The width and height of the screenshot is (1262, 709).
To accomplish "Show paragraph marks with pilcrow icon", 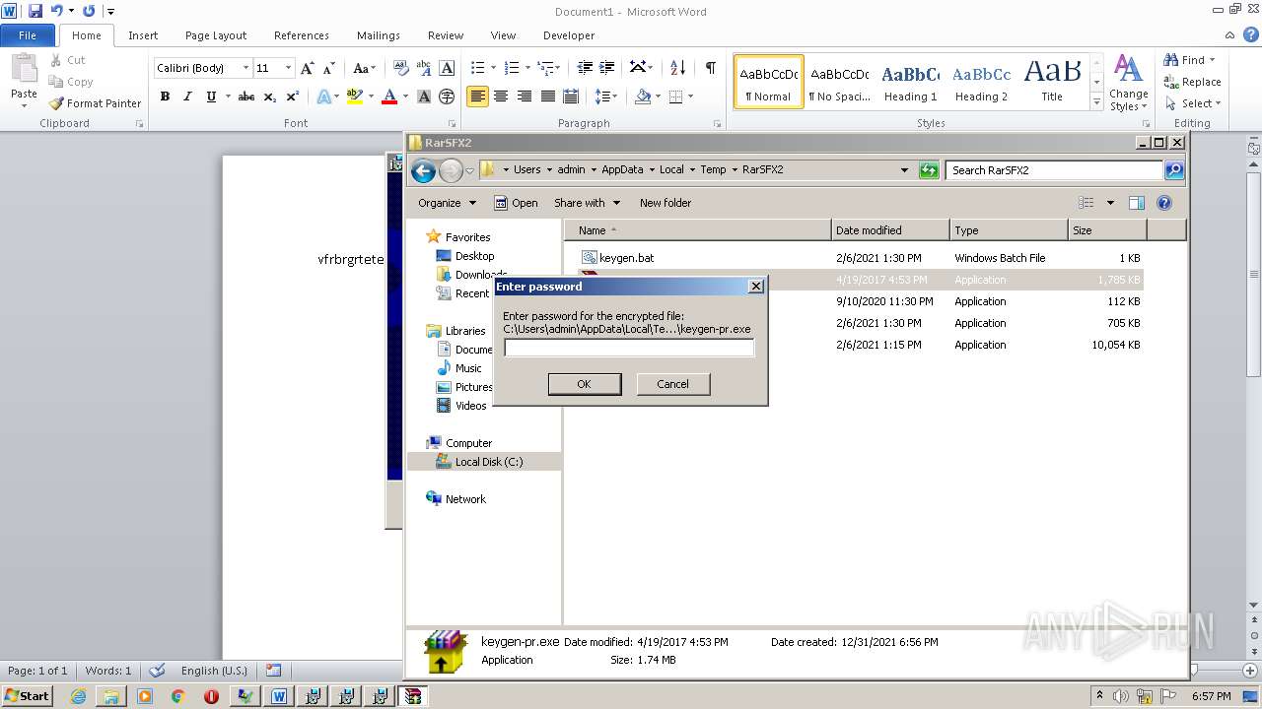I will coord(710,68).
